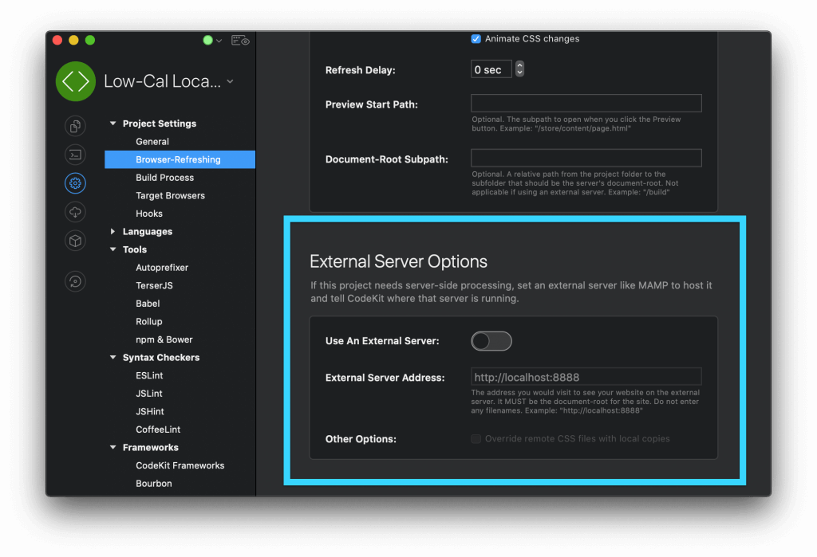817x557 pixels.
Task: Open Hooks settings
Action: 149,214
